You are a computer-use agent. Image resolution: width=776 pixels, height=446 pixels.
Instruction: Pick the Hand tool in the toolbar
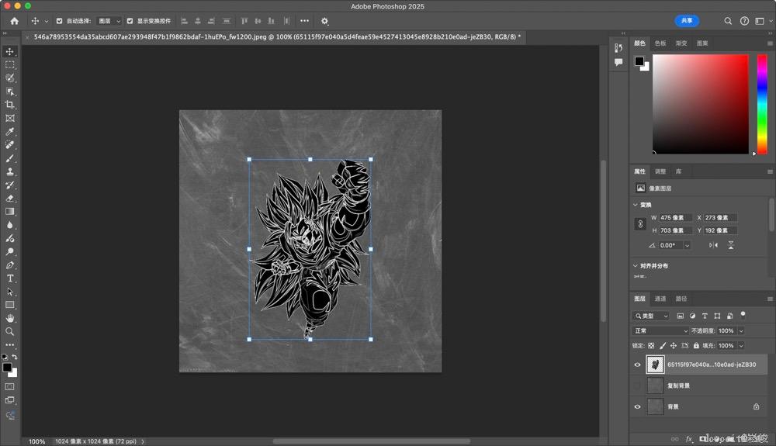click(10, 318)
